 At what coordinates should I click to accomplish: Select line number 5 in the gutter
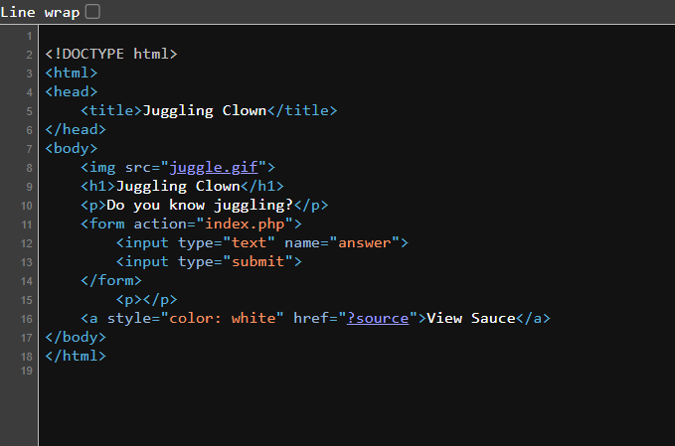(30, 111)
